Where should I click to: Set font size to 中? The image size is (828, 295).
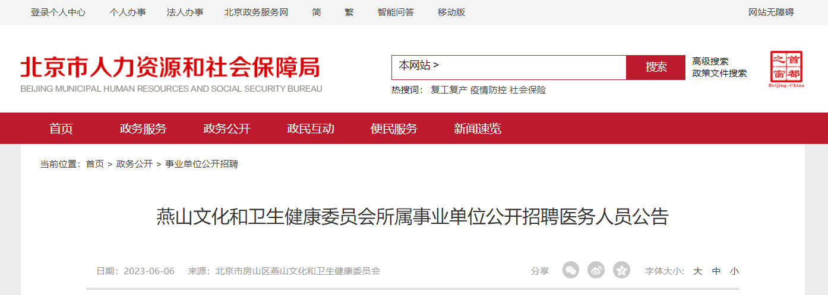716,271
